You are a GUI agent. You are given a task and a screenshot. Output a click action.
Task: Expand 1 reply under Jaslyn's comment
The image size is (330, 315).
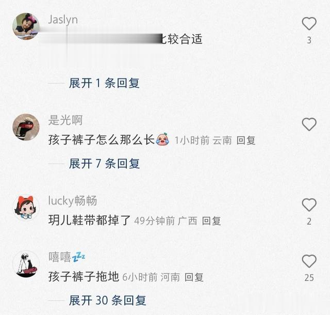[104, 83]
